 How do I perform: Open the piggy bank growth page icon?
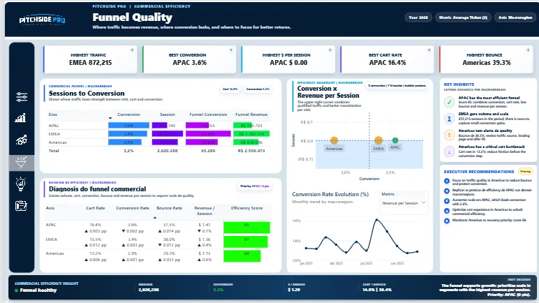coord(22,140)
